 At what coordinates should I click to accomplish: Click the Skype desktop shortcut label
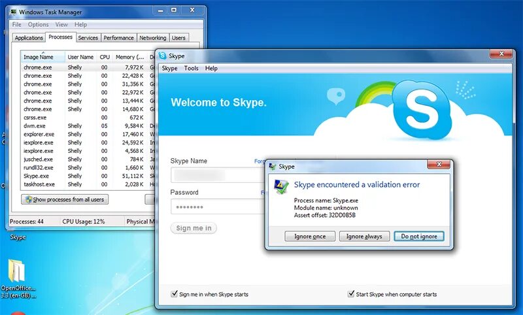18,237
